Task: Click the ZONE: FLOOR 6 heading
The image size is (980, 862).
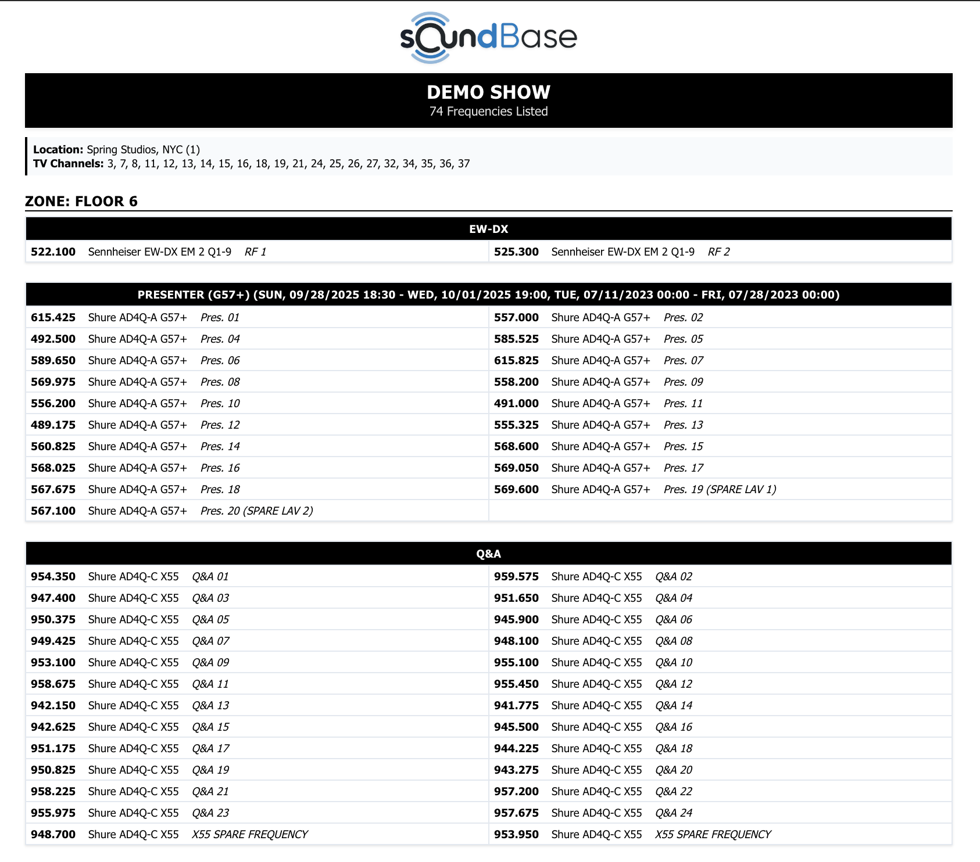Action: [81, 202]
